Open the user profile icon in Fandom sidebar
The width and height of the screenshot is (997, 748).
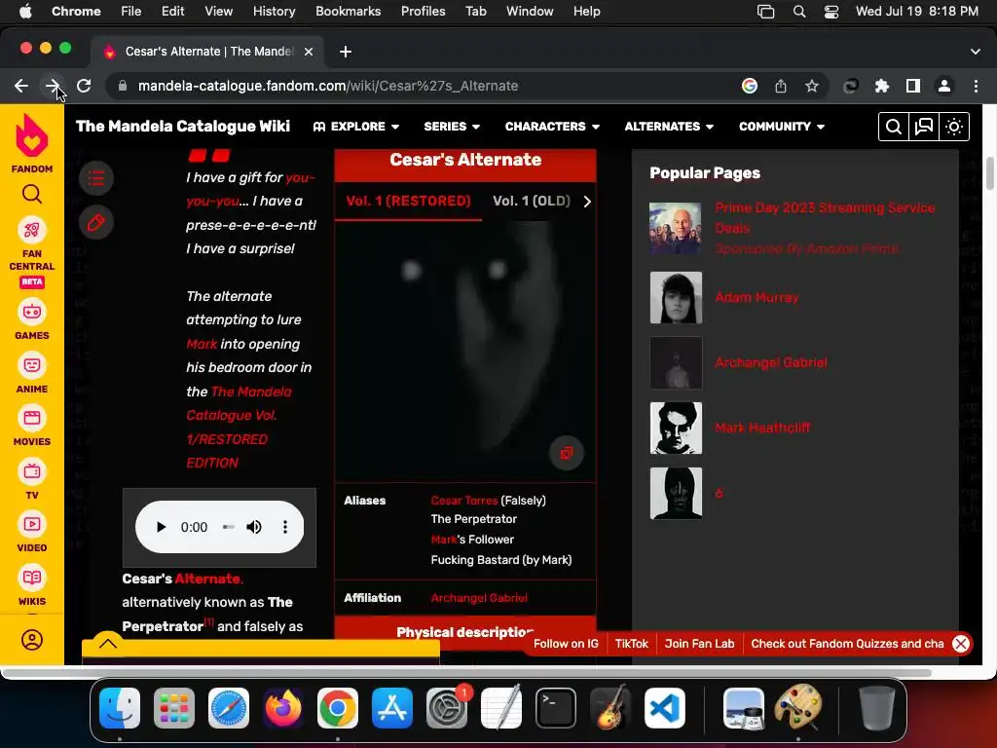click(32, 640)
